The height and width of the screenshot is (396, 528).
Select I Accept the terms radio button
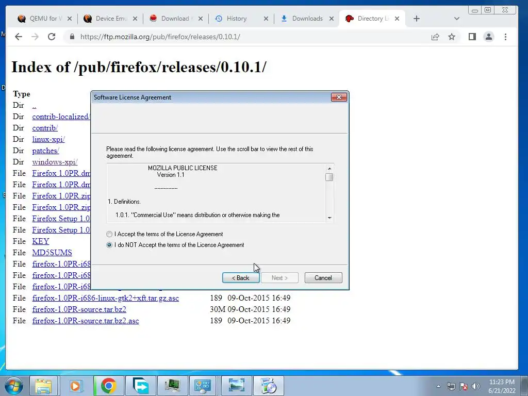click(x=109, y=234)
